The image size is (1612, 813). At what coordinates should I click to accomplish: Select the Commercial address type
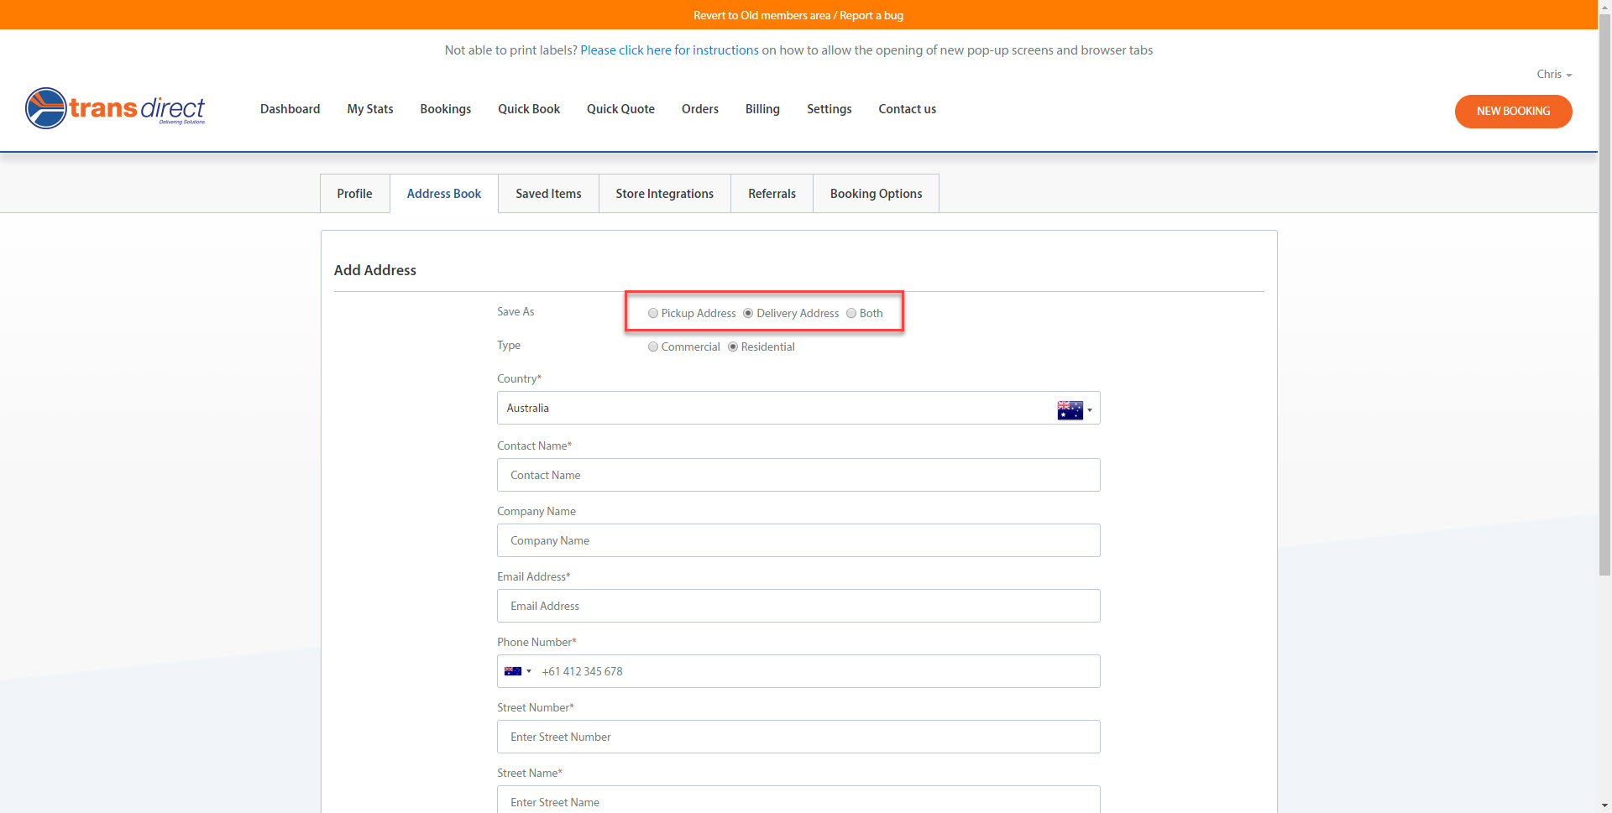point(653,347)
